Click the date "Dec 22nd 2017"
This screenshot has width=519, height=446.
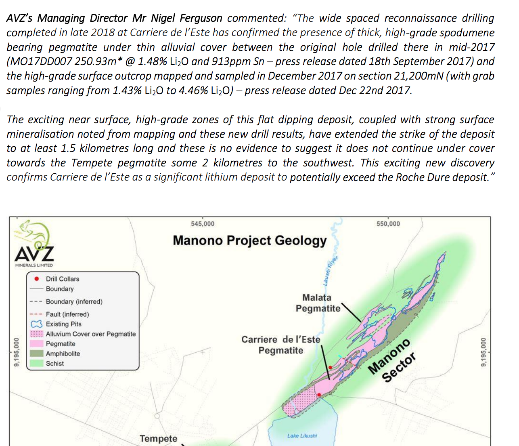point(375,90)
